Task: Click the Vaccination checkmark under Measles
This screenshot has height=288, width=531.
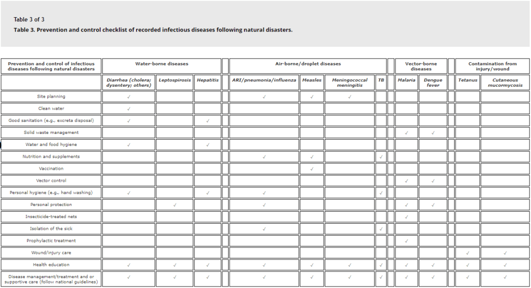Action: (312, 169)
